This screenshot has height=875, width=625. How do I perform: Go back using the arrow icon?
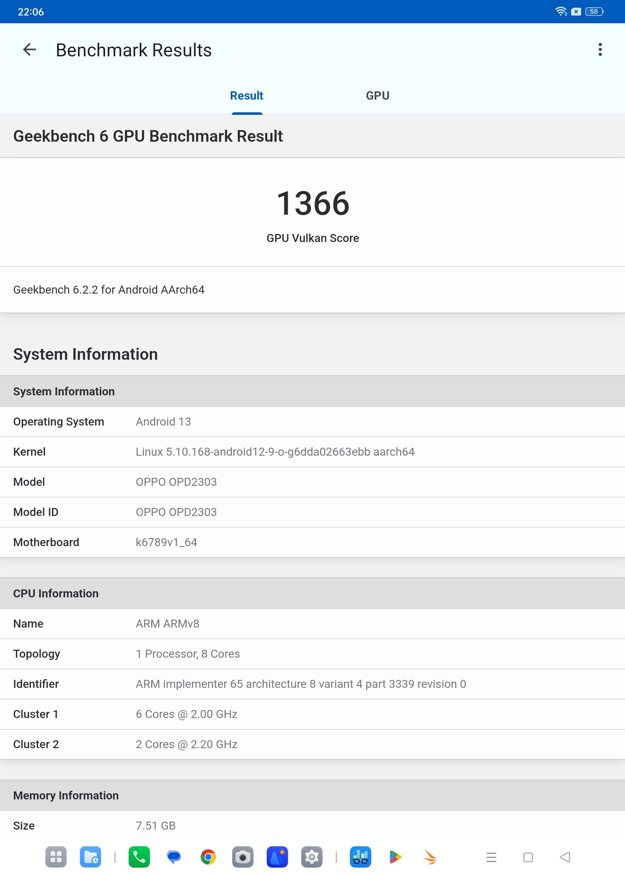30,50
